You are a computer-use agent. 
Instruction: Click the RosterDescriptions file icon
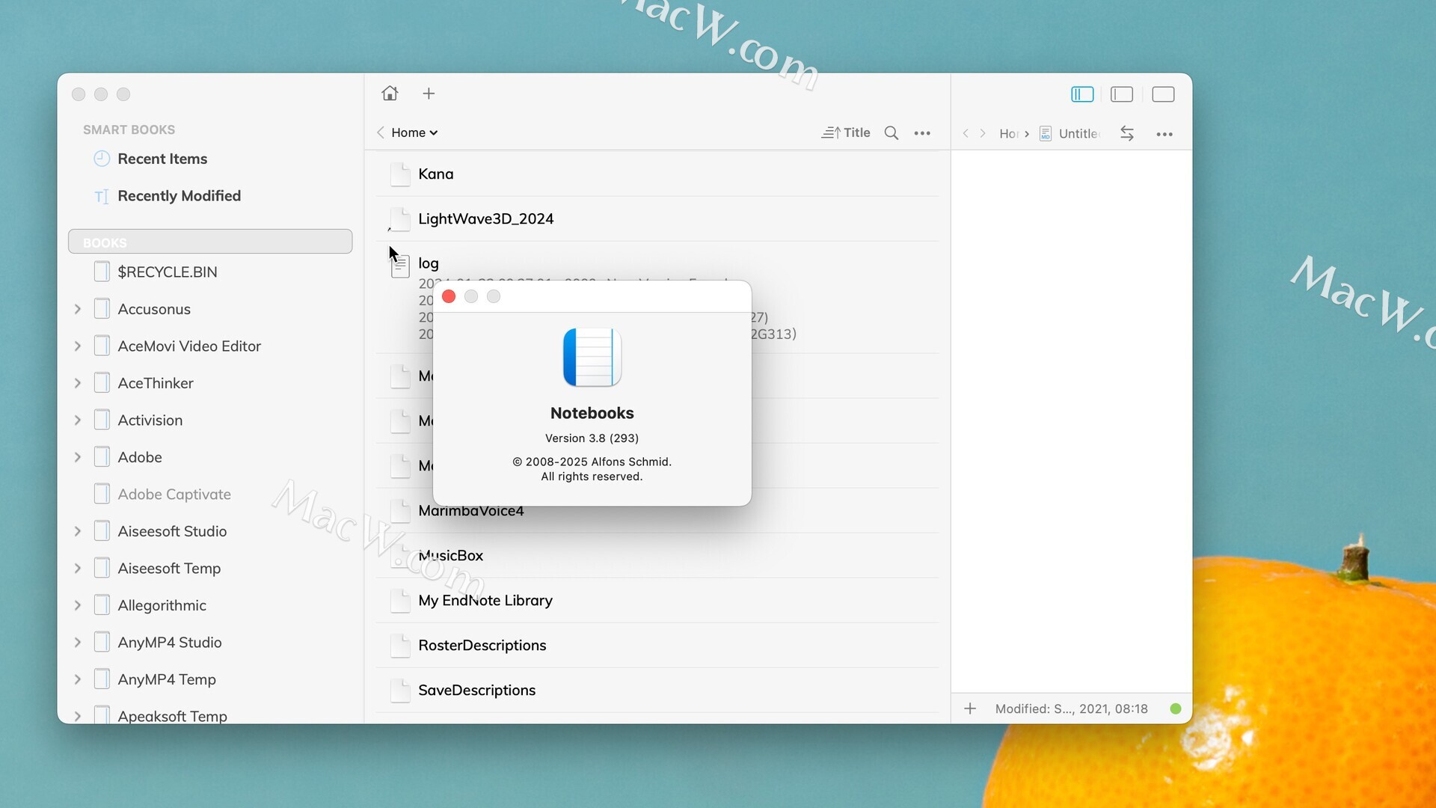[x=400, y=645]
